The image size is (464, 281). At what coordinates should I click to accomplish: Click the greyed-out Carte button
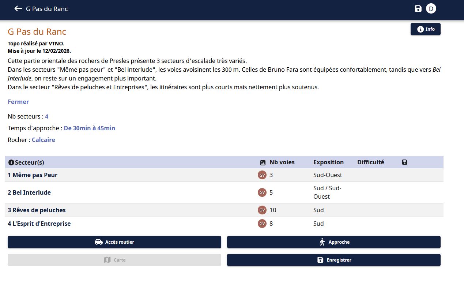point(114,260)
